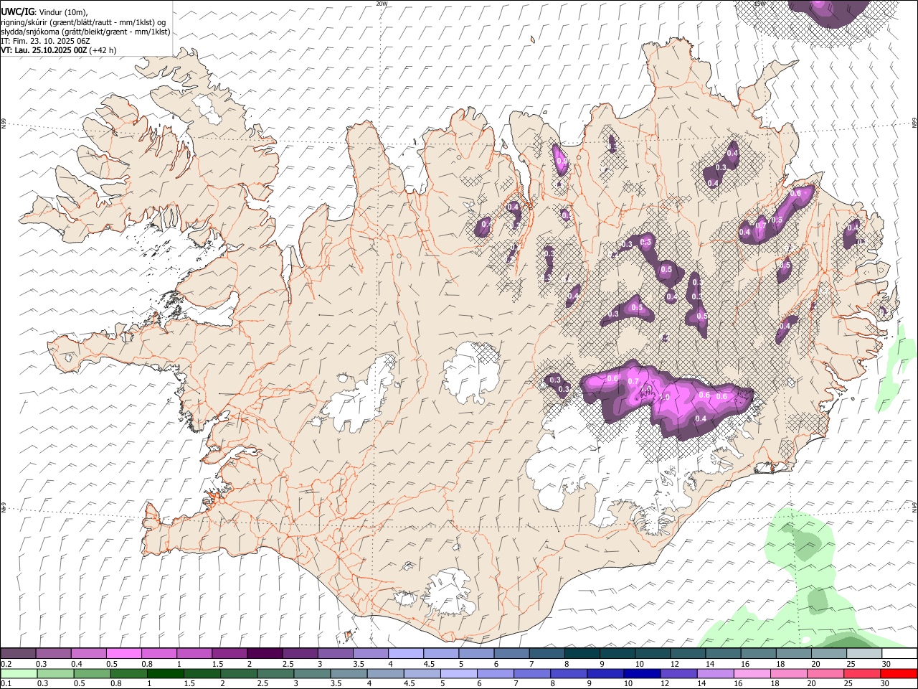
Task: Click the '2.5' label under bottom legend row
Action: [262, 684]
